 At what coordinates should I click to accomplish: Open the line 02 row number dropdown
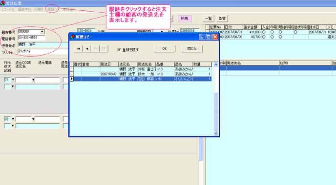pos(13,119)
